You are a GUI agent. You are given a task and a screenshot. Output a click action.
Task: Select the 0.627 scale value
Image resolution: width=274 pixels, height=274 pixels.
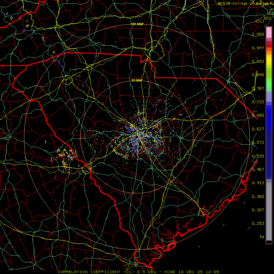(258, 129)
